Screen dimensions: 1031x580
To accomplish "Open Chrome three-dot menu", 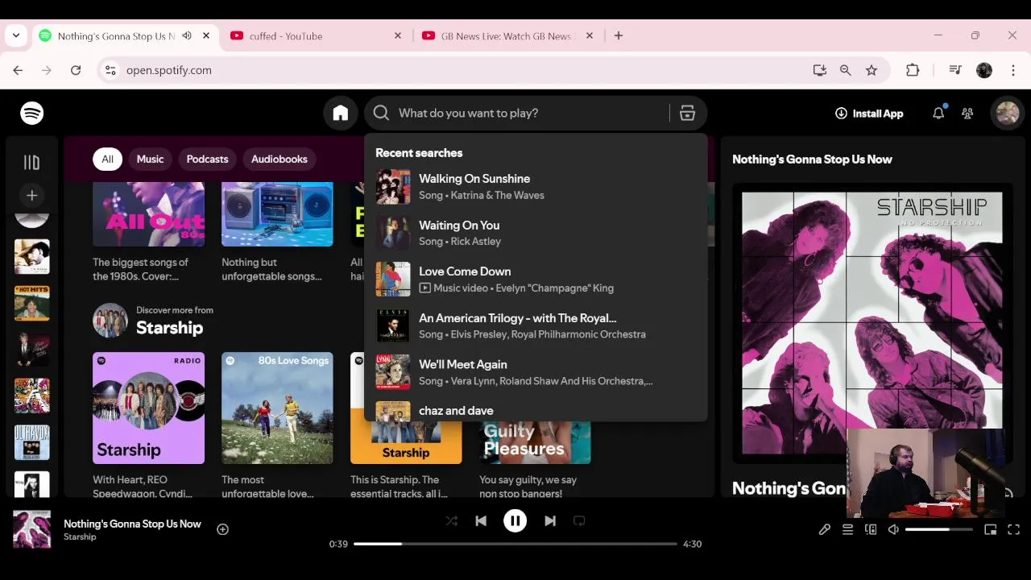I will (x=1013, y=71).
